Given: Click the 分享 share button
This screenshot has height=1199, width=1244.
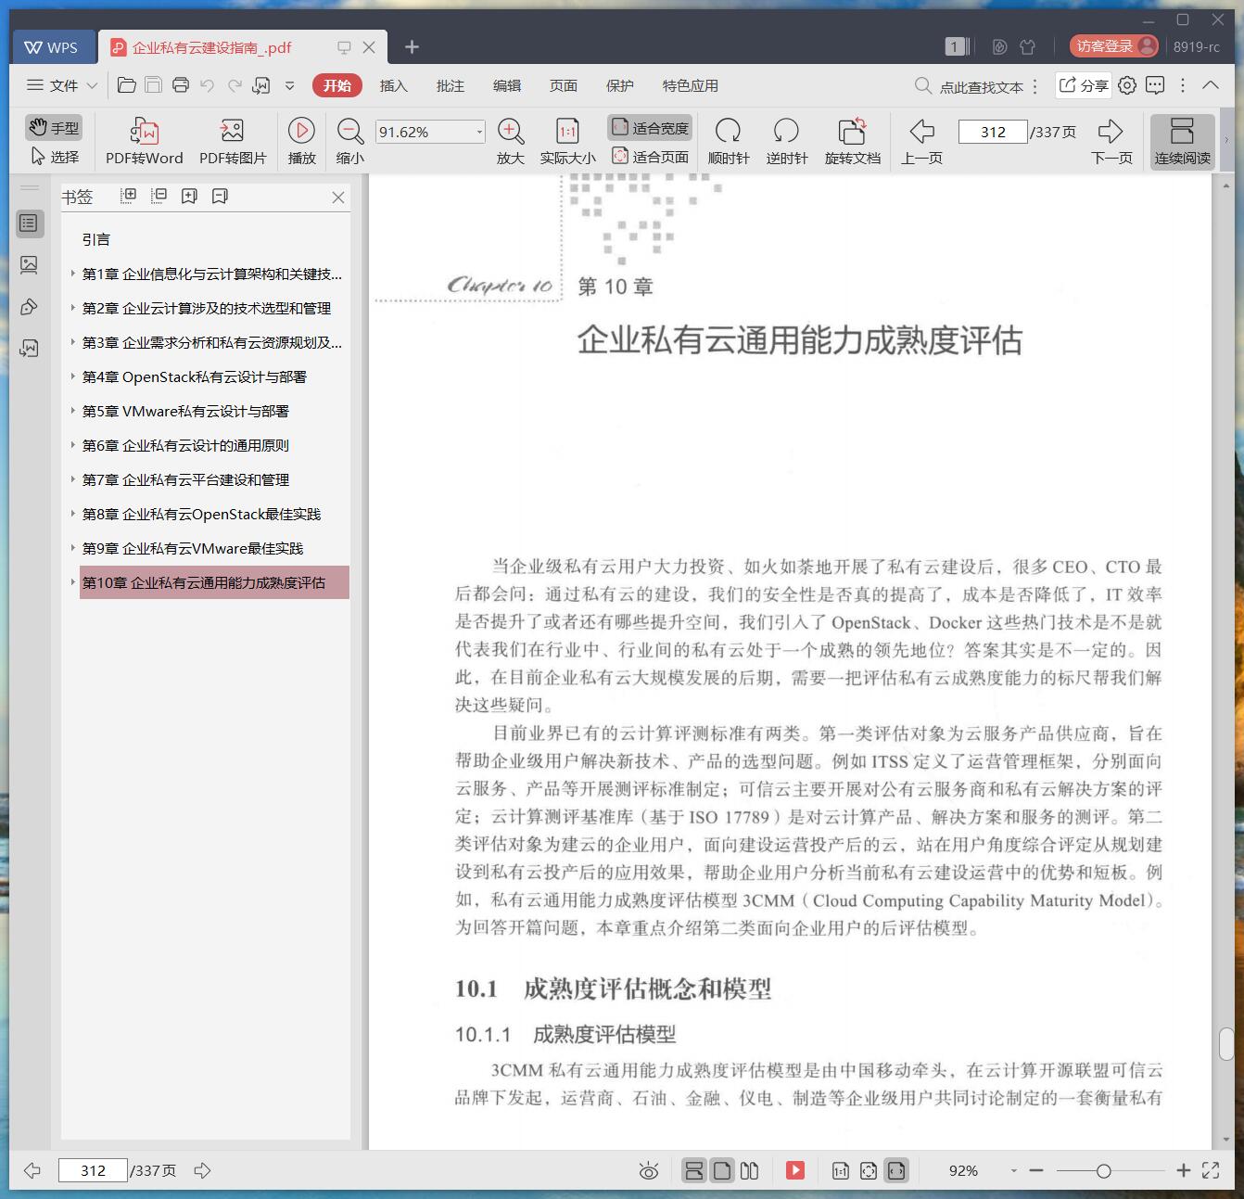Looking at the screenshot, I should pyautogui.click(x=1084, y=85).
